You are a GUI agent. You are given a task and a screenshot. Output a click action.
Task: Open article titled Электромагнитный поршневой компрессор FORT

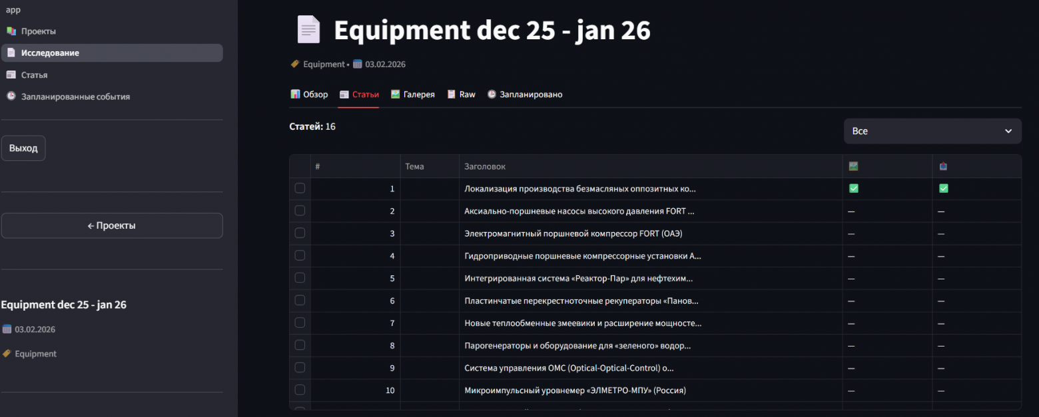coord(573,233)
